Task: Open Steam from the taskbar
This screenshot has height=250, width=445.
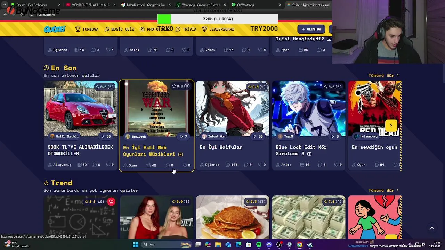Action: coord(309,244)
